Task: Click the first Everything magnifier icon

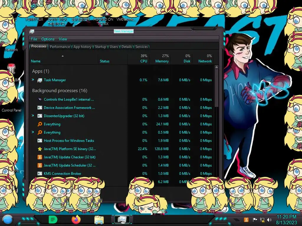Action: (40, 124)
